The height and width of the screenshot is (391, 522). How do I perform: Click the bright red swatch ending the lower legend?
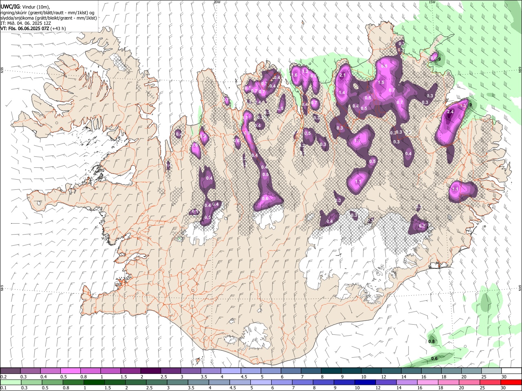click(511, 382)
